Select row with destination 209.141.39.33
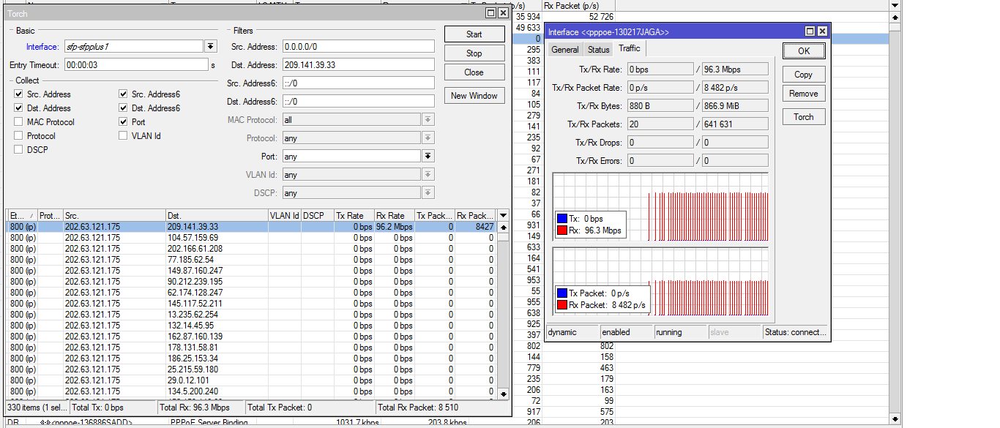 point(252,227)
